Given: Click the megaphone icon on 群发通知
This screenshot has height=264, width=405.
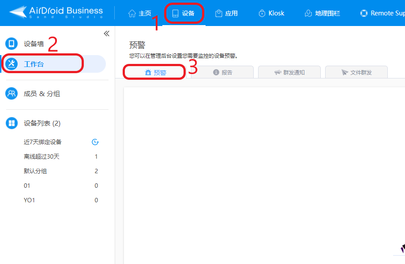Looking at the screenshot, I should [x=277, y=72].
